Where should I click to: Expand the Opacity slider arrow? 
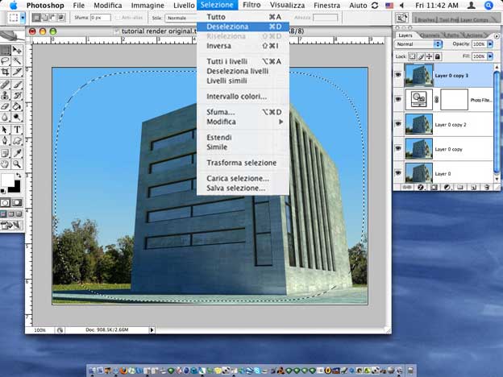click(x=489, y=44)
